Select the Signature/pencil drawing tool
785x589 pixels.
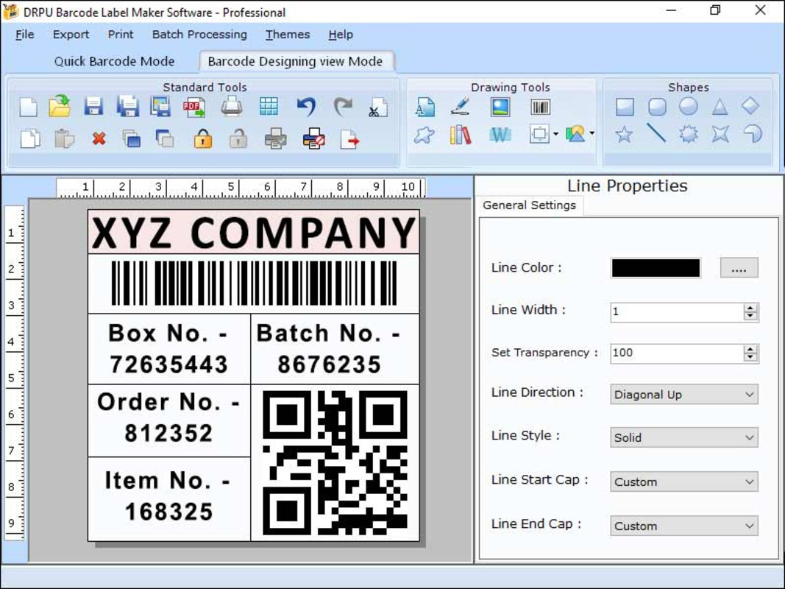[459, 106]
